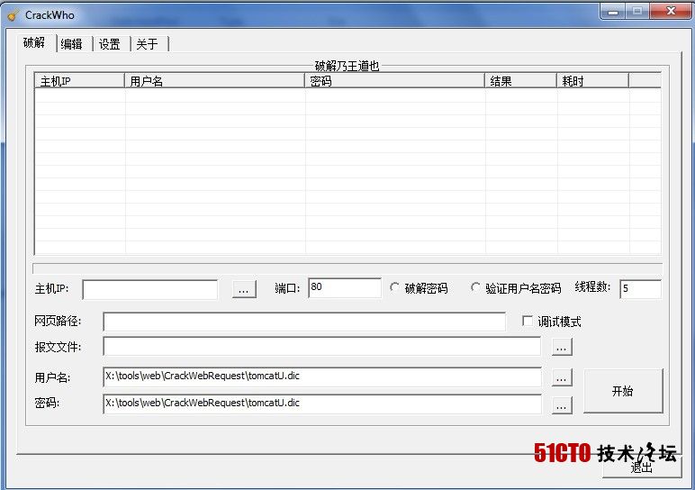The width and height of the screenshot is (695, 490).
Task: Browse for the 密码 dictionary file
Action: (x=562, y=405)
